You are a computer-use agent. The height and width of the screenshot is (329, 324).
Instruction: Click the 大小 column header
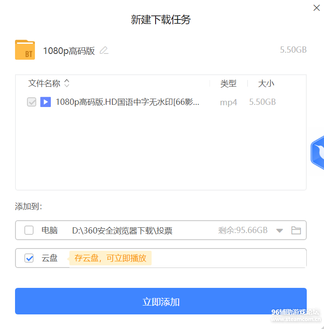266,83
